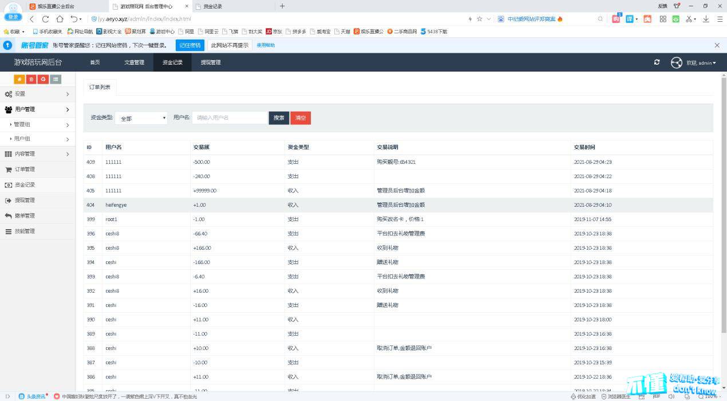Click the 用户名 username input field
727x401 pixels.
[230, 117]
